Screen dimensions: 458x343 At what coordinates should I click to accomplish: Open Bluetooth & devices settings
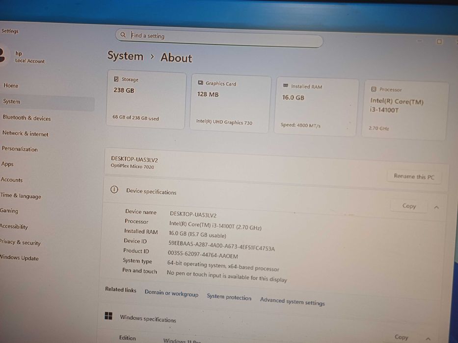pyautogui.click(x=27, y=118)
